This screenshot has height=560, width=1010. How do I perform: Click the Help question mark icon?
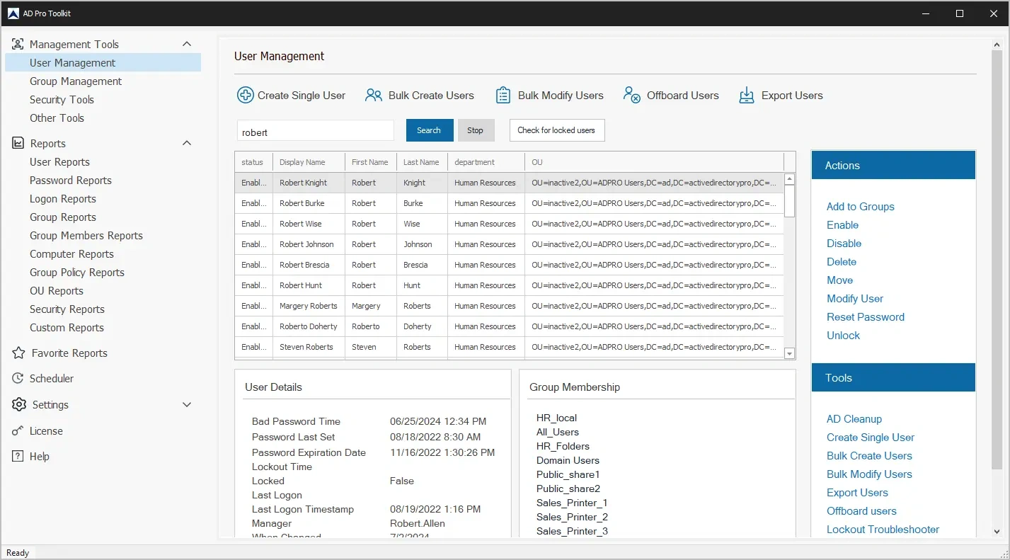18,456
